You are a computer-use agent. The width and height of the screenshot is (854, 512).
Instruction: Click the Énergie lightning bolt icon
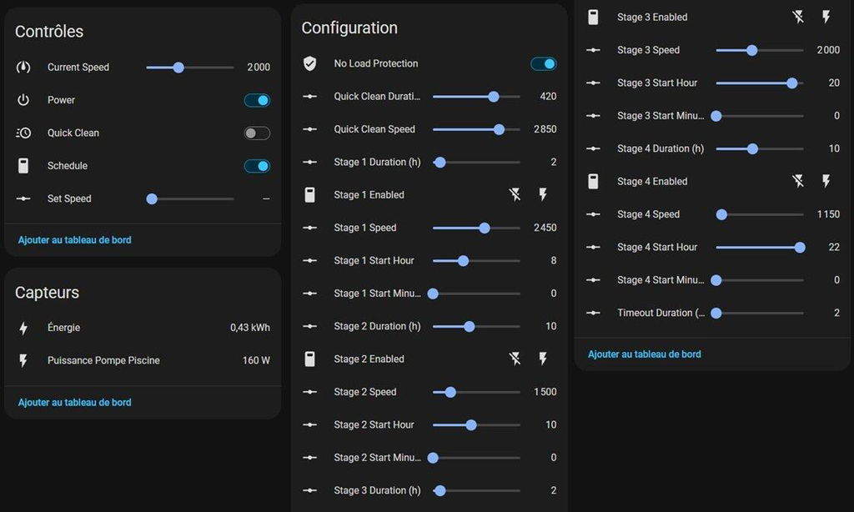point(23,328)
